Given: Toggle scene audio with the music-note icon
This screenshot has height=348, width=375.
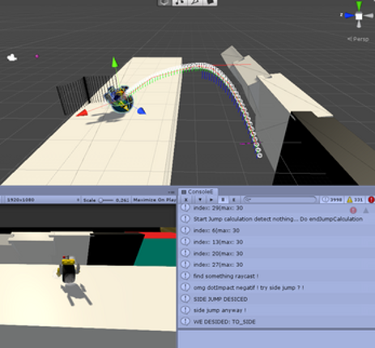Looking at the screenshot, I should 180,2.
